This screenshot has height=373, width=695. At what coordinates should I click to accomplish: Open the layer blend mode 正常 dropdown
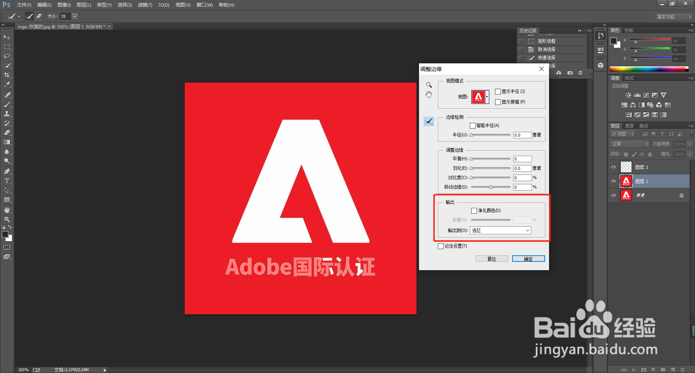(x=630, y=144)
